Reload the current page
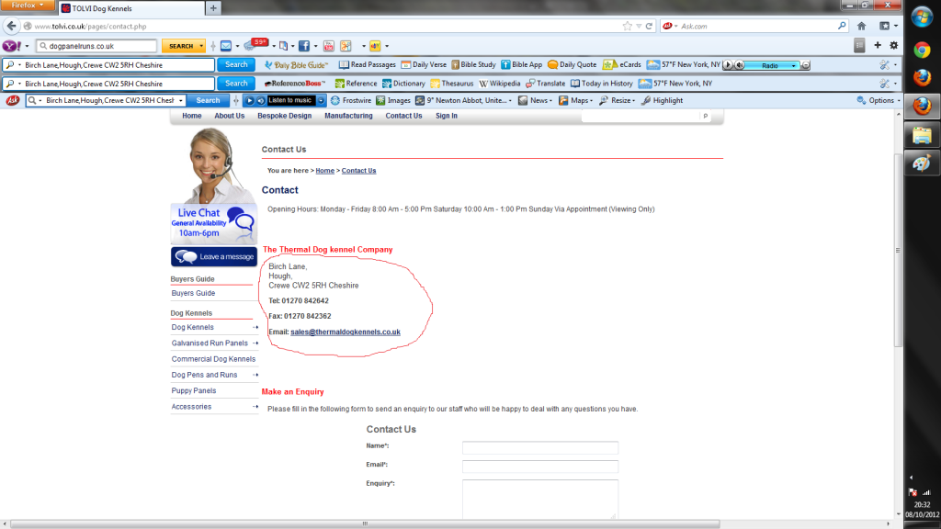This screenshot has height=529, width=941. (649, 26)
